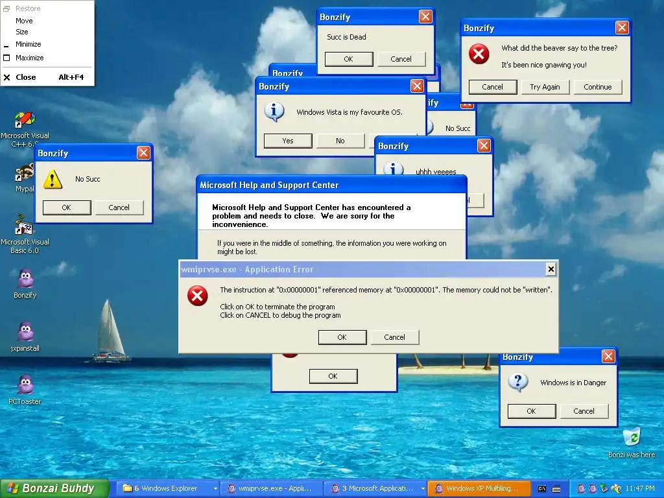Click the X icon next to Close in system menu
The image size is (664, 498).
point(6,77)
